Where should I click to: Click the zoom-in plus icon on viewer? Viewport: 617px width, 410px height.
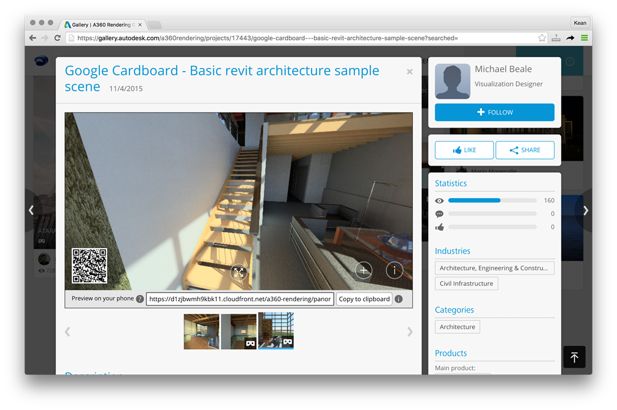363,270
